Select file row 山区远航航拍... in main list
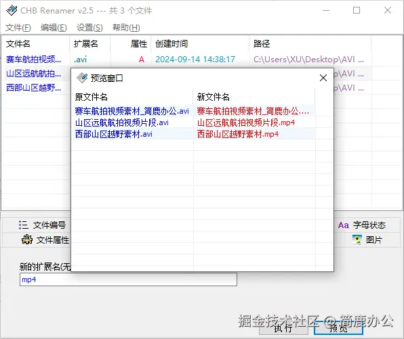 coord(33,74)
